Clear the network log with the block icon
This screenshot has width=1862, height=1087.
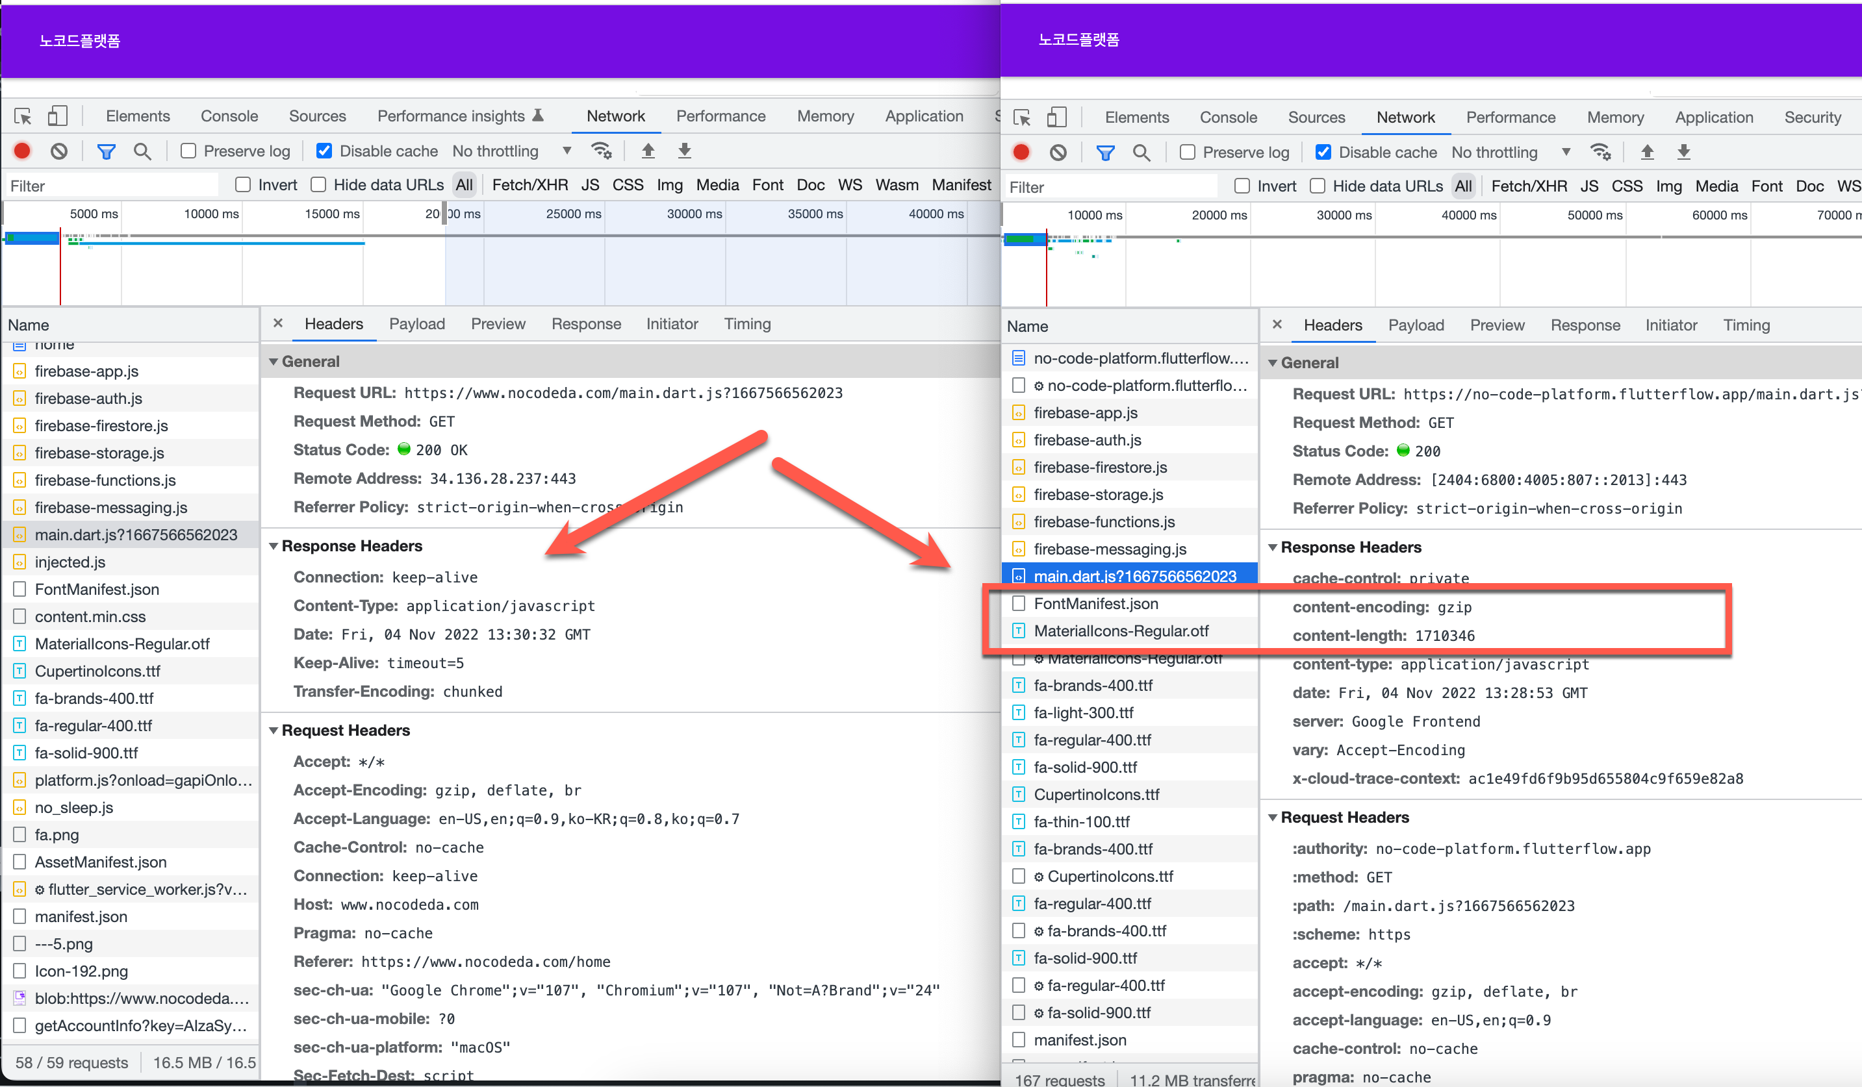pos(59,151)
